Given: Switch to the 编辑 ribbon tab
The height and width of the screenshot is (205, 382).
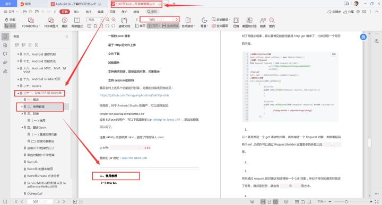Looking at the screenshot, I should (x=100, y=12).
